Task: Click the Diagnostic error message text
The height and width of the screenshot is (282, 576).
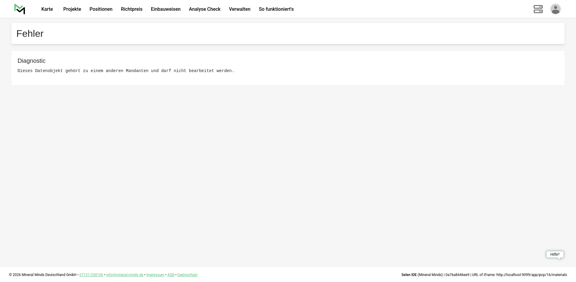Action: pos(126,71)
